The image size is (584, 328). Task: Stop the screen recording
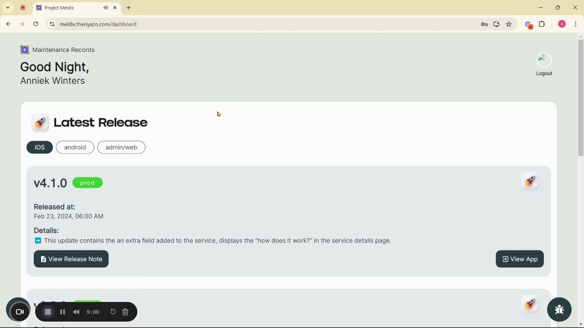[x=48, y=312]
